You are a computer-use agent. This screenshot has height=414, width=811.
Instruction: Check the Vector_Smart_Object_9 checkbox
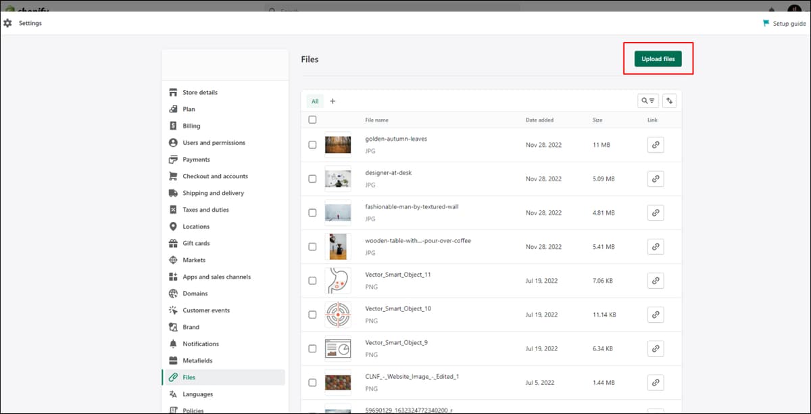(x=312, y=348)
